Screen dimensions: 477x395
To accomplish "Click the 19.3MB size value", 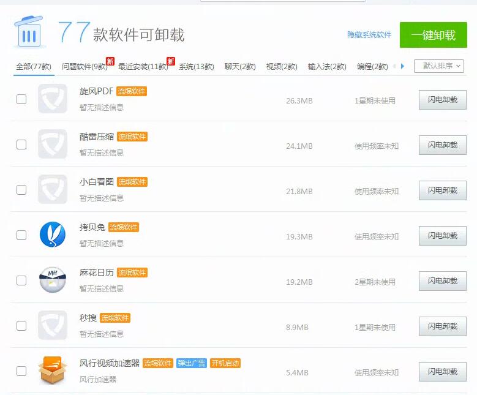I will [x=299, y=237].
